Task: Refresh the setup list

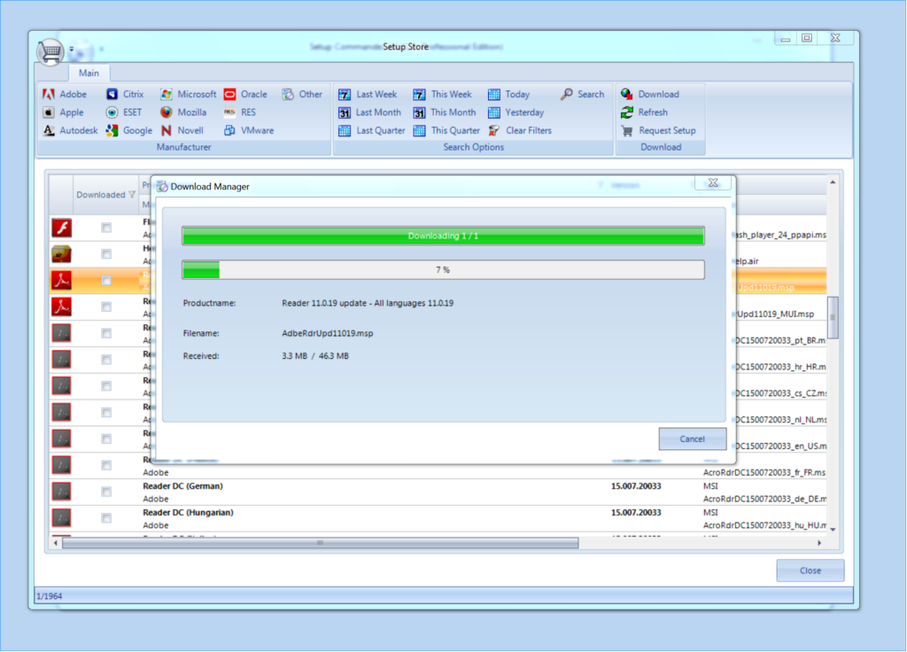Action: tap(645, 113)
